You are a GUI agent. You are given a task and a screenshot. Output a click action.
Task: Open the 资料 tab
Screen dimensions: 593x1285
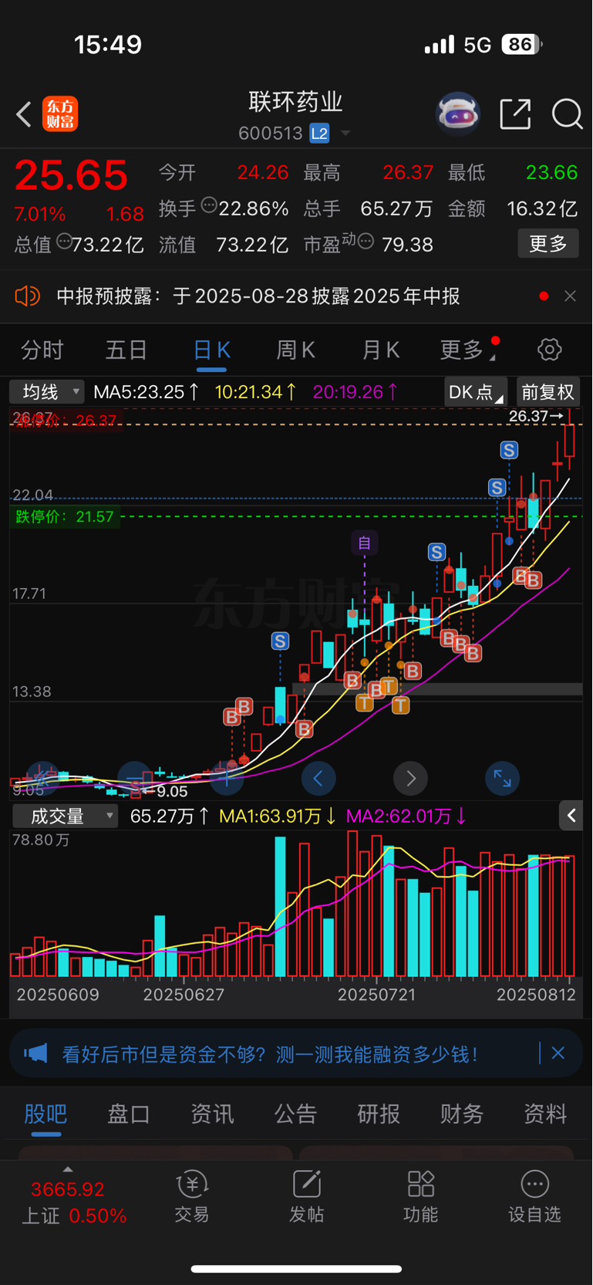click(545, 1114)
